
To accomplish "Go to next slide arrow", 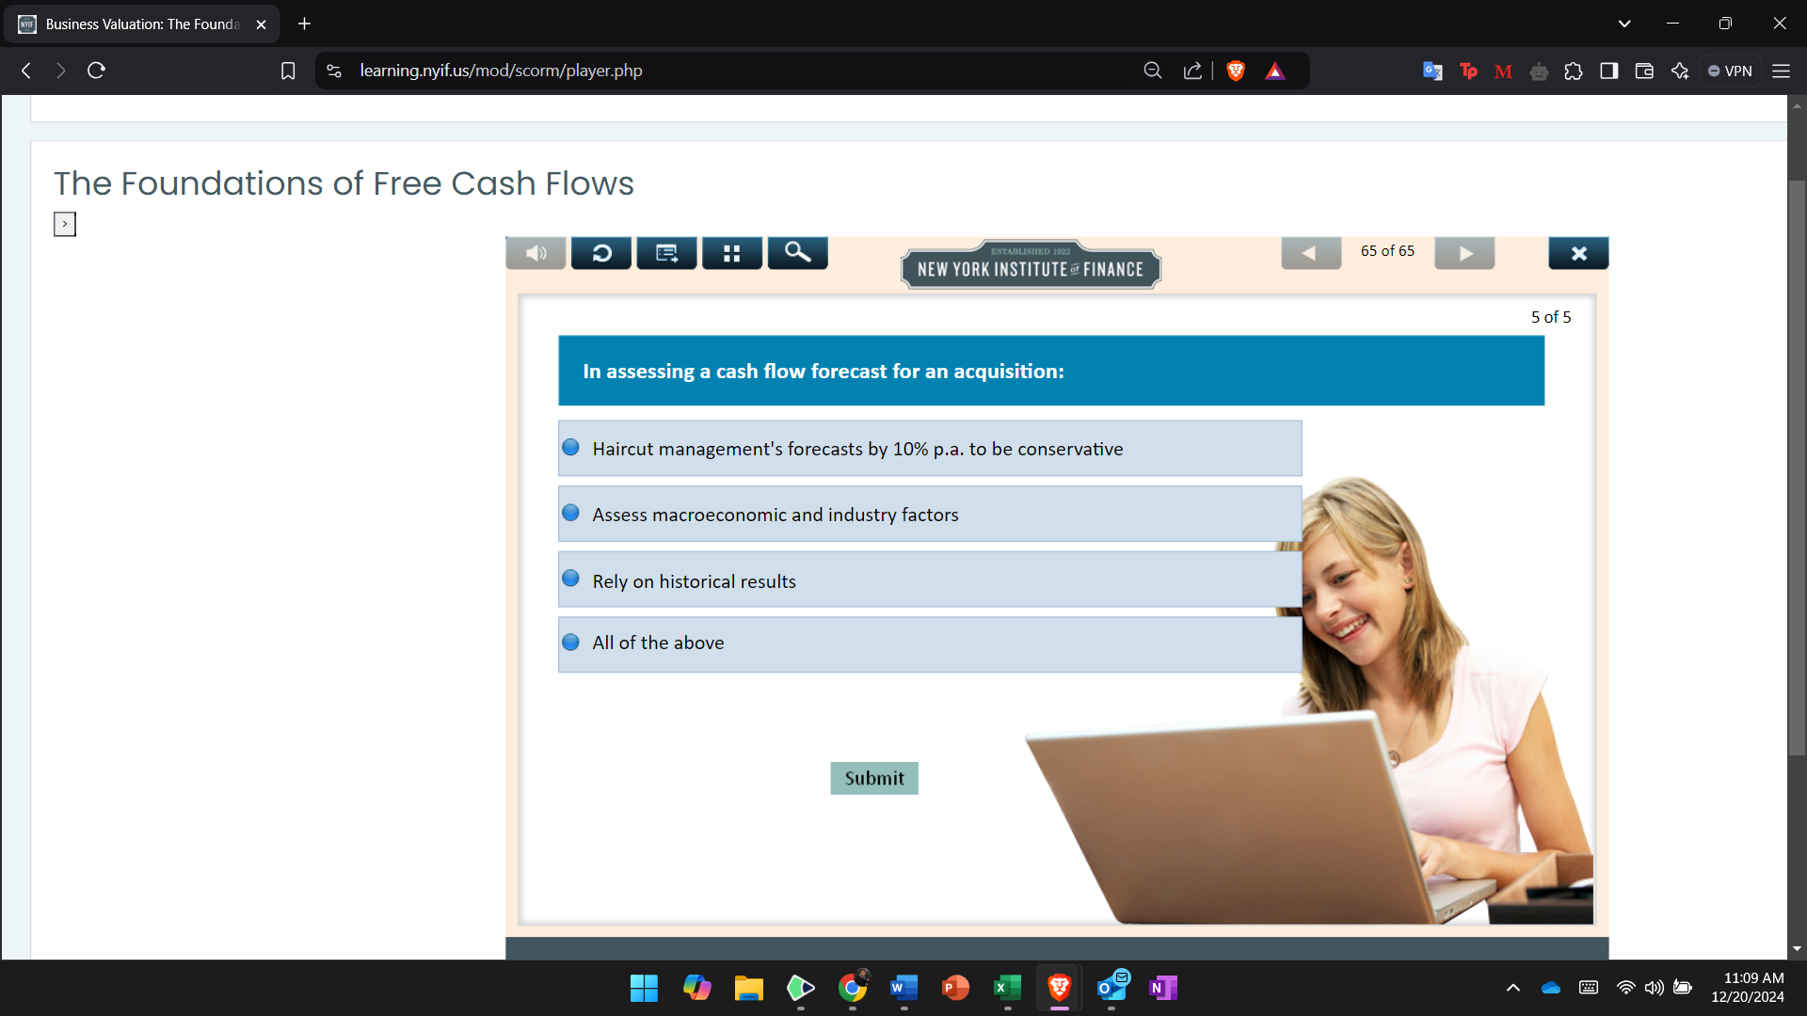I will (x=1464, y=253).
